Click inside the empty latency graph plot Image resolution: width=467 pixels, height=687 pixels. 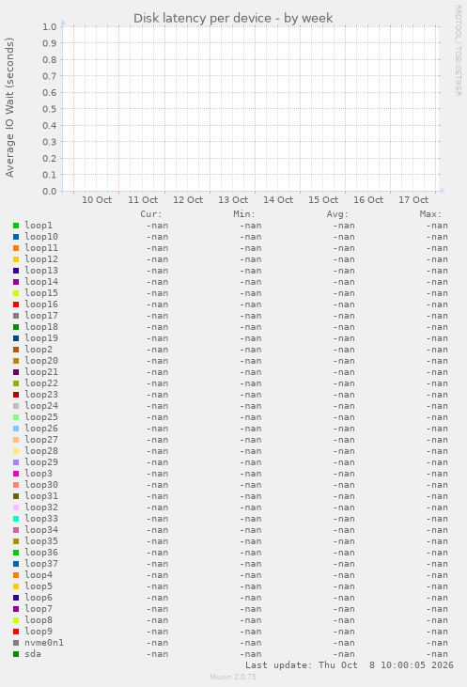251,109
